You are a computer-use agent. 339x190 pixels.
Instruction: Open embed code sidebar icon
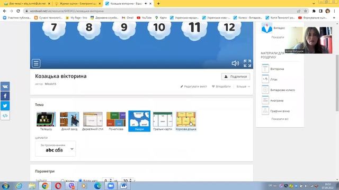5,116
